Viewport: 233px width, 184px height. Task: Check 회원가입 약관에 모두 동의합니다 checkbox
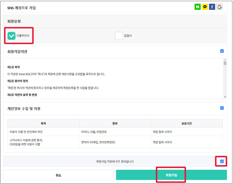click(222, 161)
